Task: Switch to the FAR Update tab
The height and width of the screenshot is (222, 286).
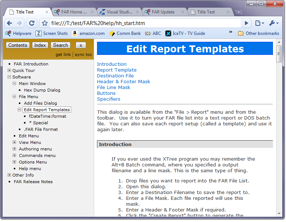Action: click(163, 12)
